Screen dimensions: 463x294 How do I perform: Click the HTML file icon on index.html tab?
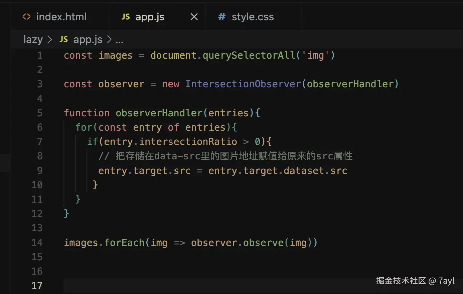click(x=26, y=17)
